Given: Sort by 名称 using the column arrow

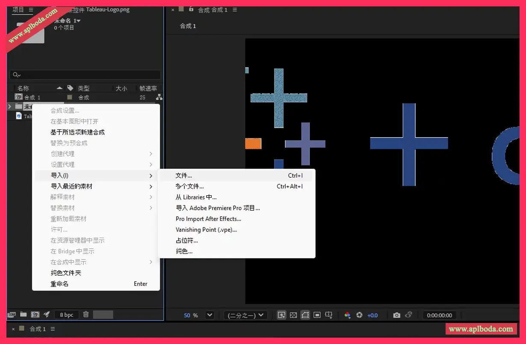Looking at the screenshot, I should (59, 88).
